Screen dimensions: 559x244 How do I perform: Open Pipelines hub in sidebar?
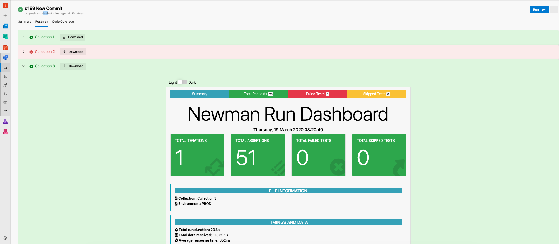coord(5,58)
